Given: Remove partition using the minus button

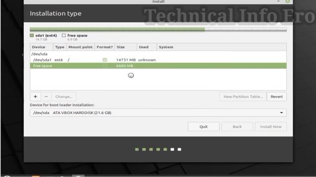Looking at the screenshot, I should click(x=46, y=96).
